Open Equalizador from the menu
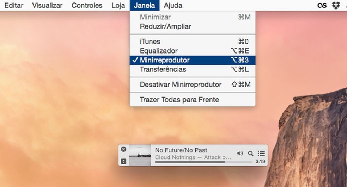 pos(193,51)
